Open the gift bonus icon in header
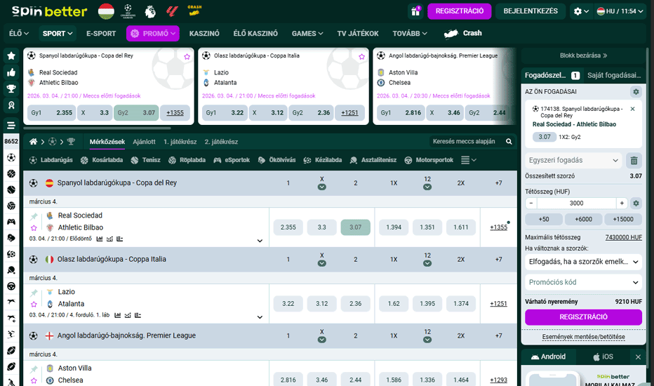654x386 pixels. (415, 11)
